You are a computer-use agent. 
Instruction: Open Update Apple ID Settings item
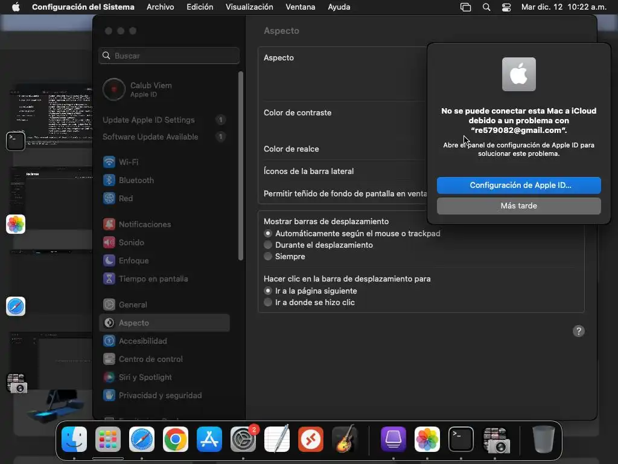tap(164, 120)
